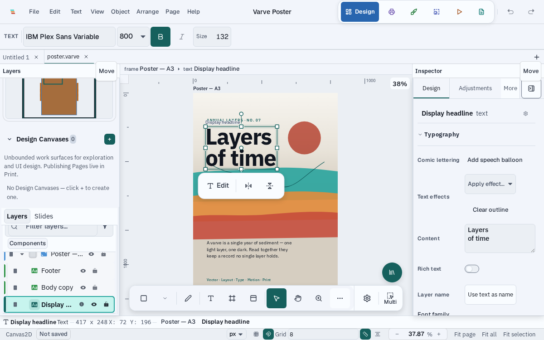Screen dimensions: 544x340
Task: Open the px units dropdown
Action: point(237,334)
